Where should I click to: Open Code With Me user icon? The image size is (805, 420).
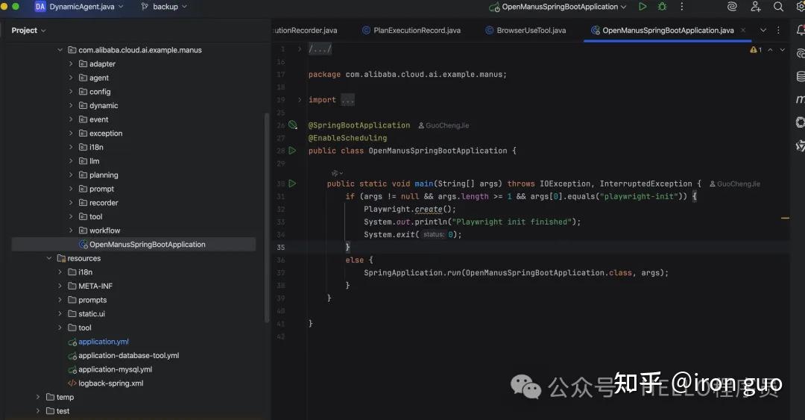pyautogui.click(x=756, y=7)
